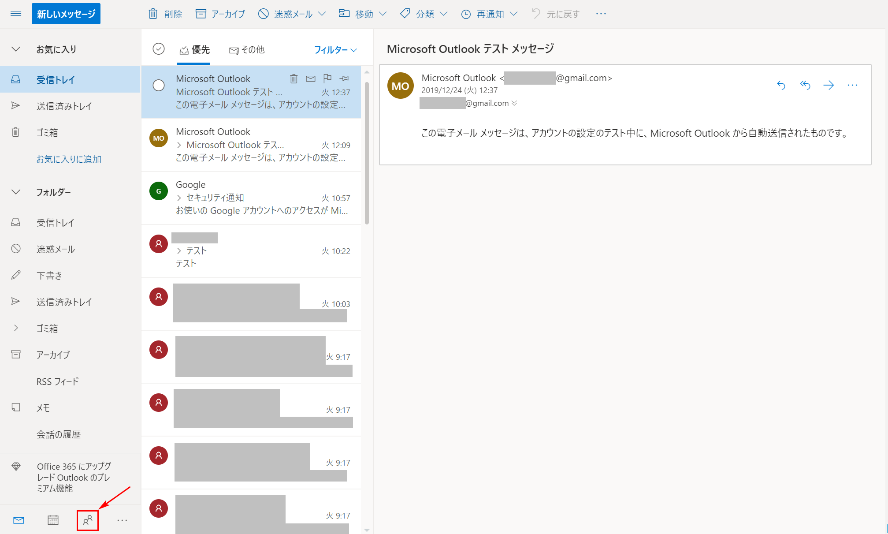
Task: Click the reply all icon
Action: [x=805, y=85]
